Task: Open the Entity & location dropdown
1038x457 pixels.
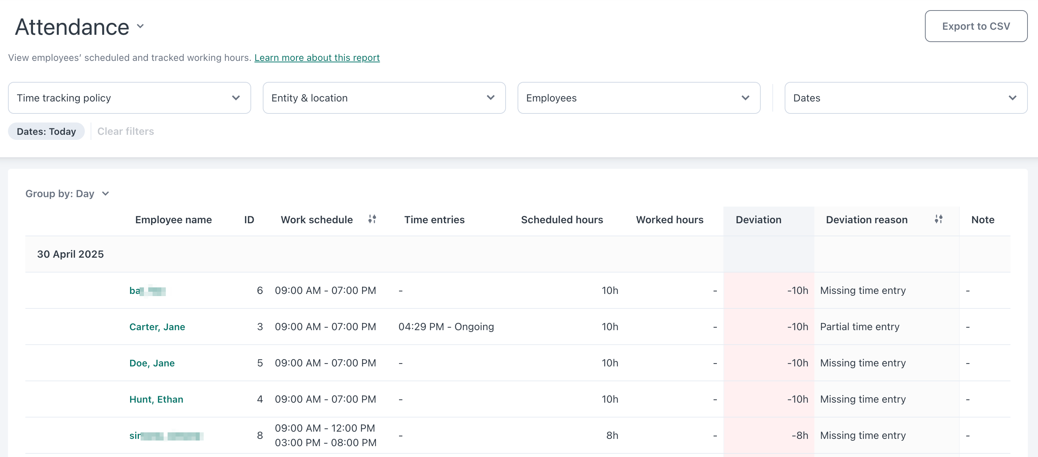Action: pos(383,98)
